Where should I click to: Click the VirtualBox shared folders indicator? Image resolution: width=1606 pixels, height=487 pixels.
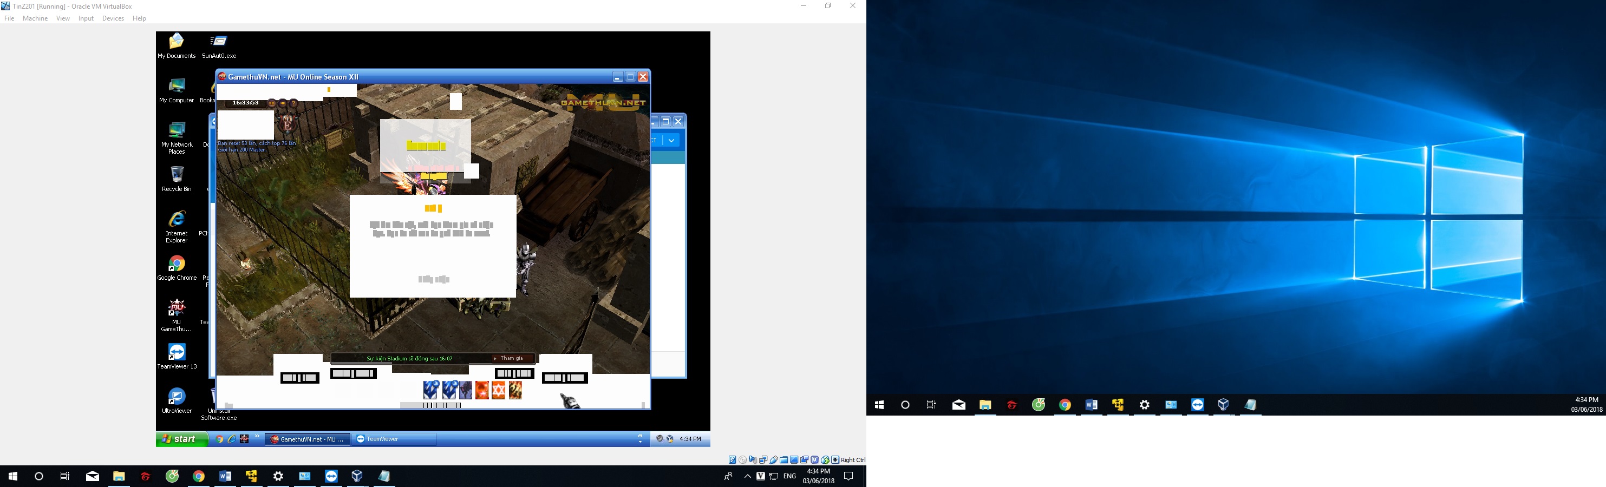pyautogui.click(x=784, y=460)
